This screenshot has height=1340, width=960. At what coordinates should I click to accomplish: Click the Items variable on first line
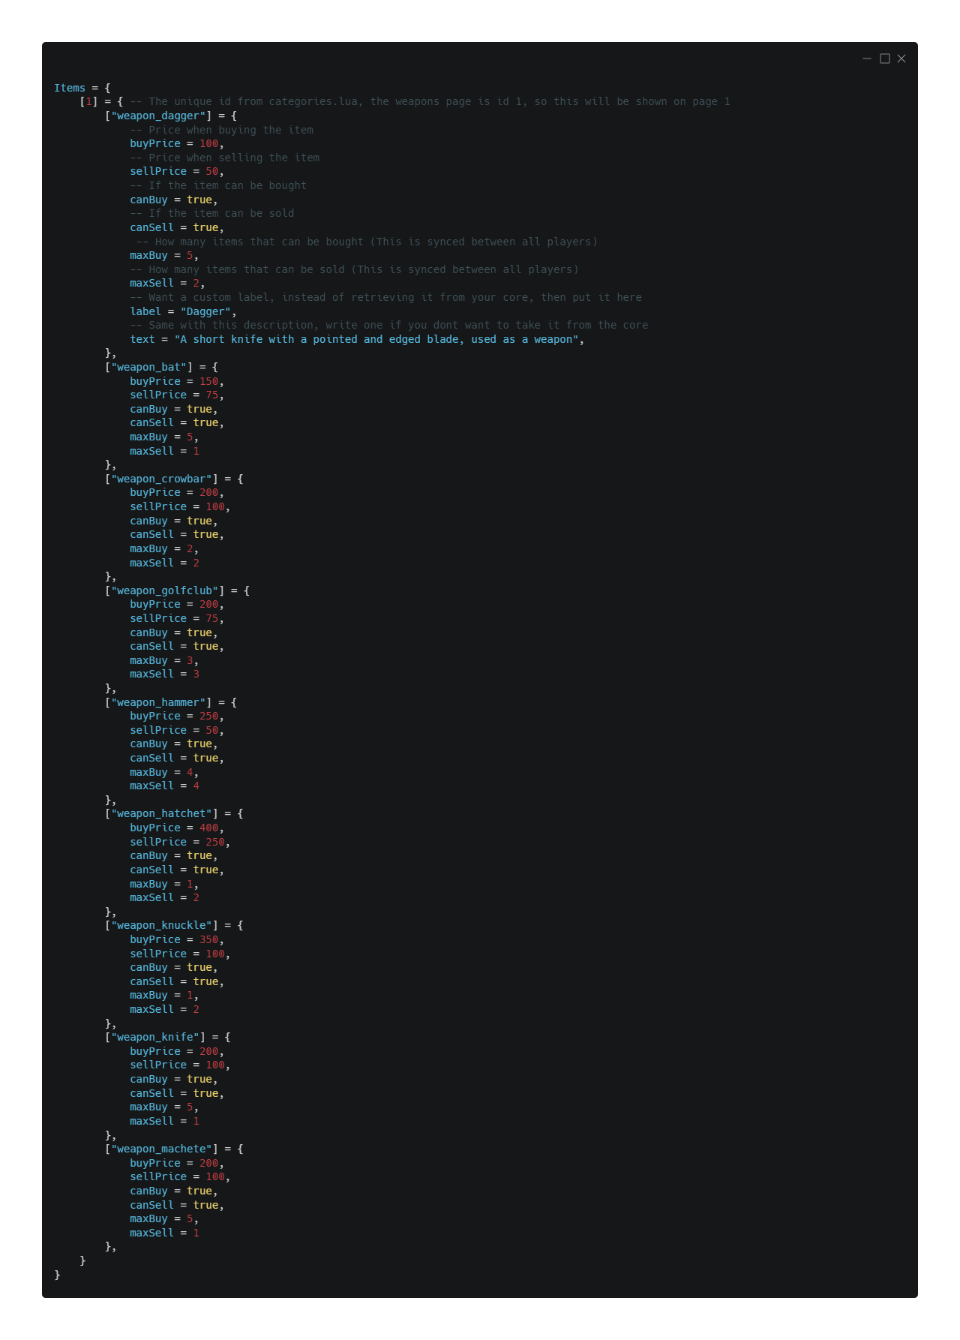(70, 88)
